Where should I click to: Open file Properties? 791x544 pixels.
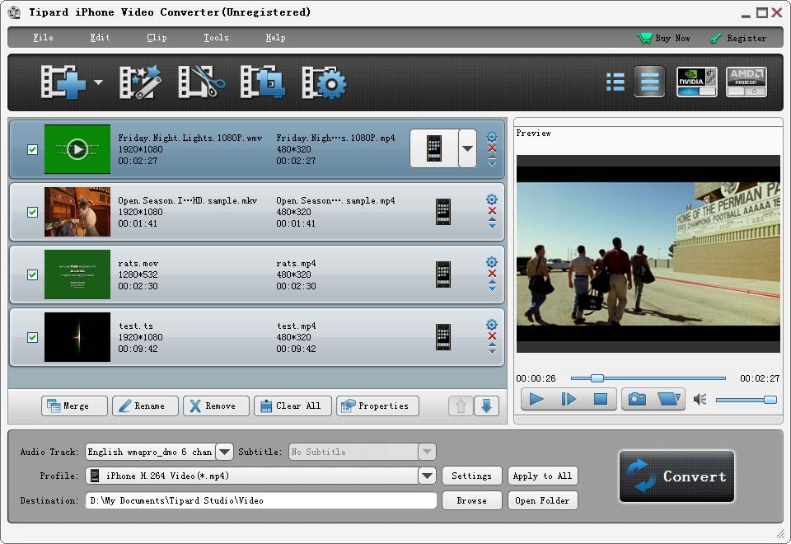point(377,406)
